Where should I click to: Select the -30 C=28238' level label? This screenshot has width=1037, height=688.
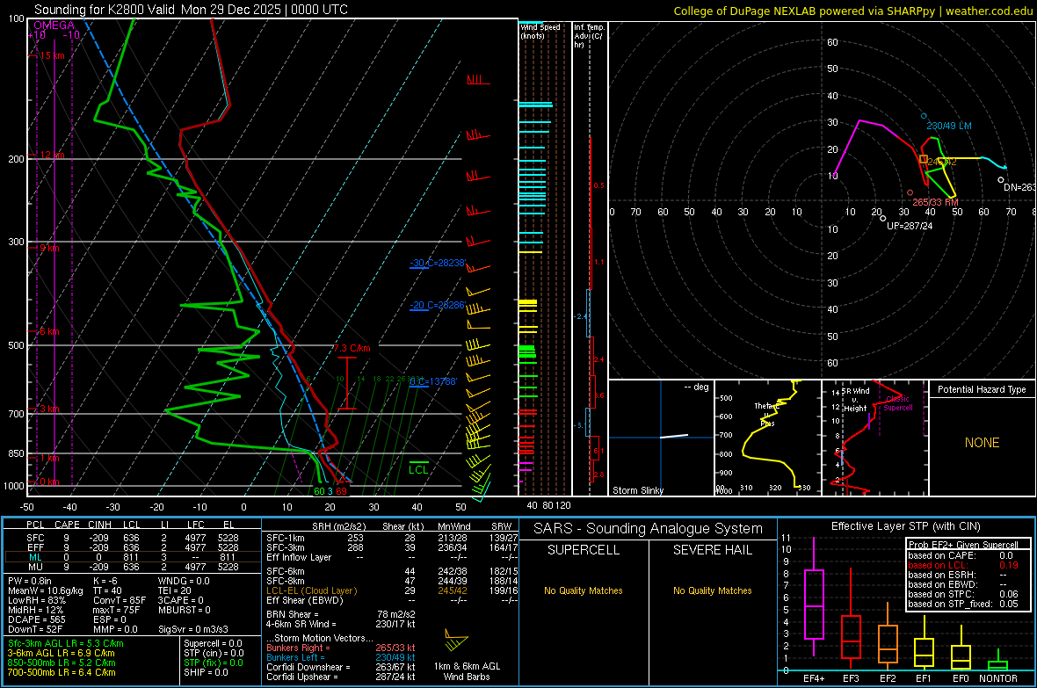pos(438,264)
